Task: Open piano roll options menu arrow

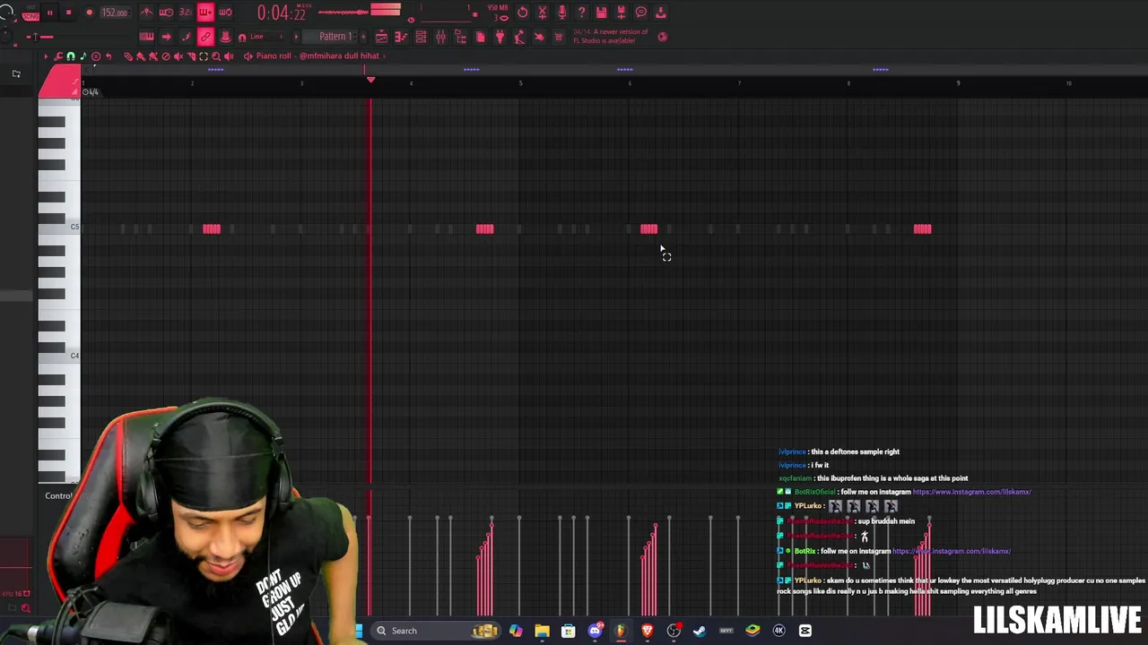Action: (47, 56)
